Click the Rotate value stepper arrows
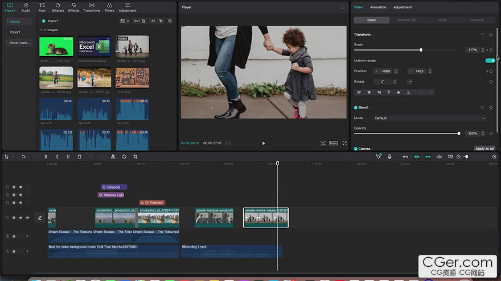501x281 pixels. (x=395, y=82)
